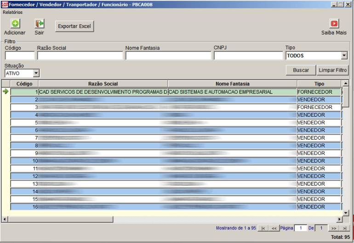Click the vertical scrollbar down arrow
Screen dimensions: 354x243
click(x=346, y=213)
